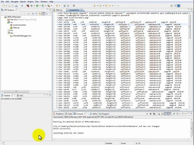Click Remove Launch X in Console
This screenshot has width=194, height=145.
(x=151, y=114)
